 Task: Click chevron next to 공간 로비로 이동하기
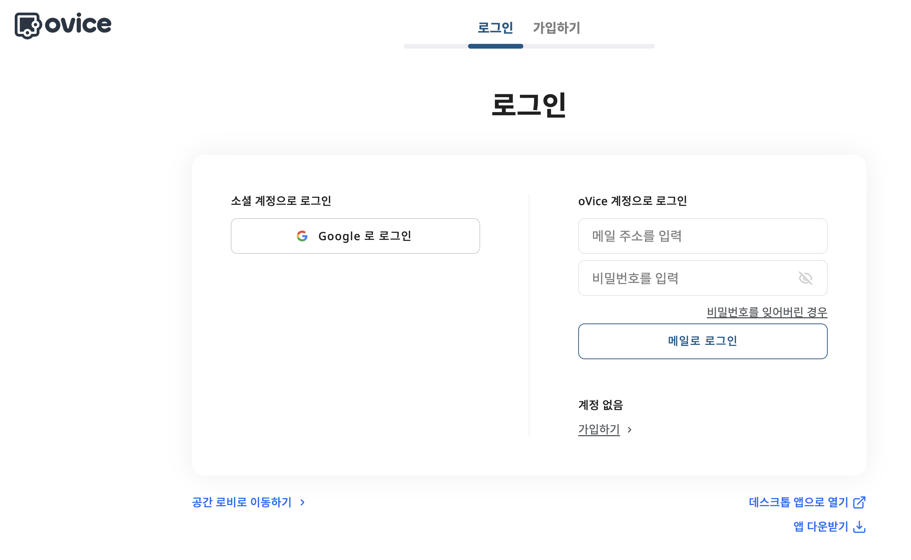click(303, 503)
